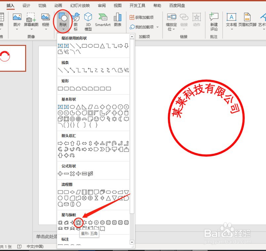Select the not-equal formula shape
This screenshot has width=266, height=251.
[x=90, y=174]
